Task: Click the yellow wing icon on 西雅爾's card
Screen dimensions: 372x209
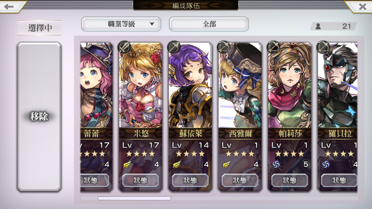Action: (x=227, y=164)
